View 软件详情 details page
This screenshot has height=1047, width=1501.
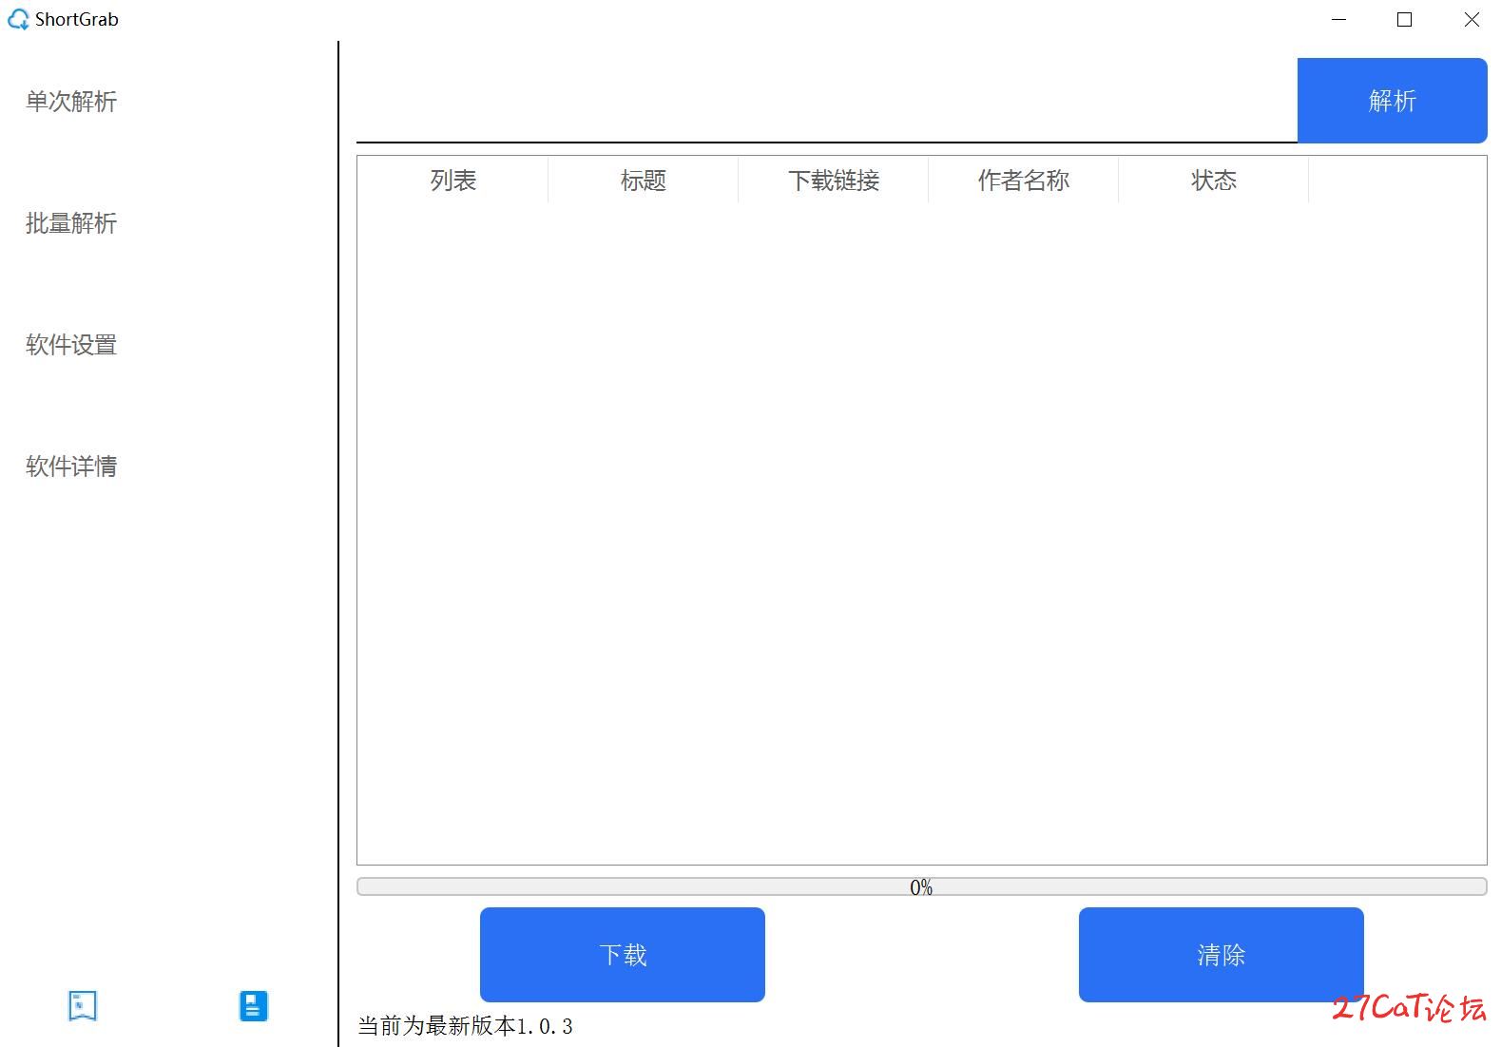[71, 466]
